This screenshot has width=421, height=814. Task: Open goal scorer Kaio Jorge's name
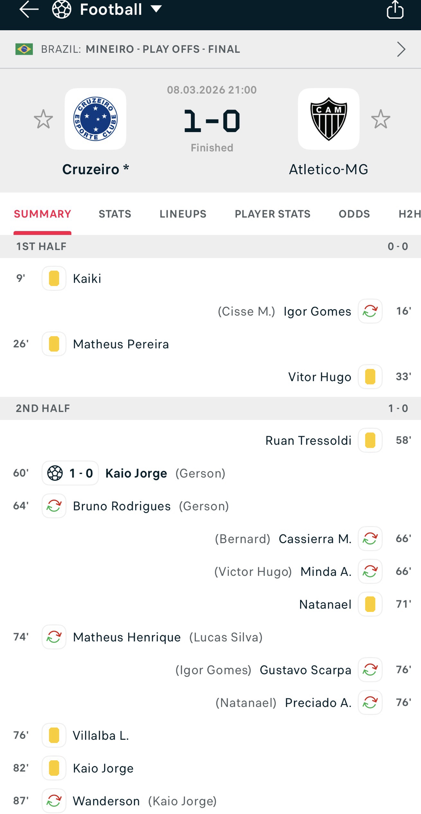click(136, 473)
